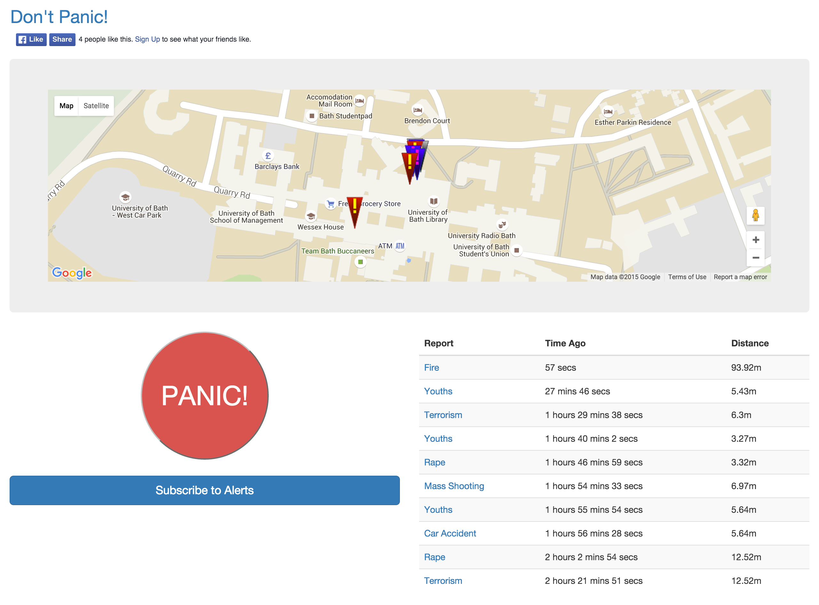Click the West Car Park graduation cap icon

pos(125,197)
